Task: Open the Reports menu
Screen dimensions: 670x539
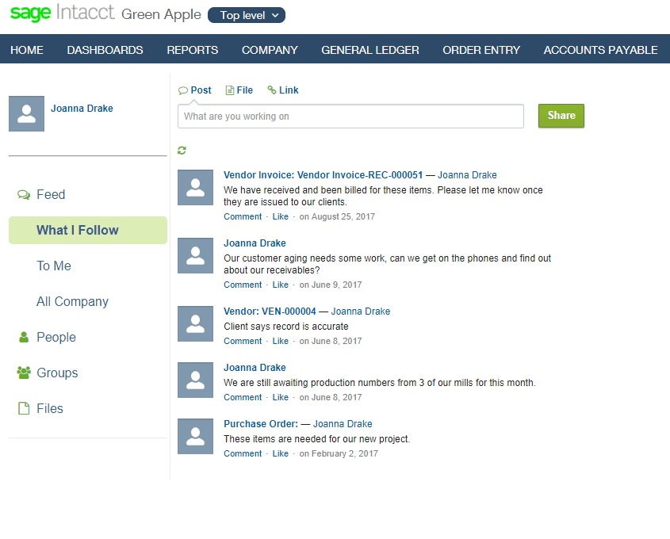Action: (193, 50)
